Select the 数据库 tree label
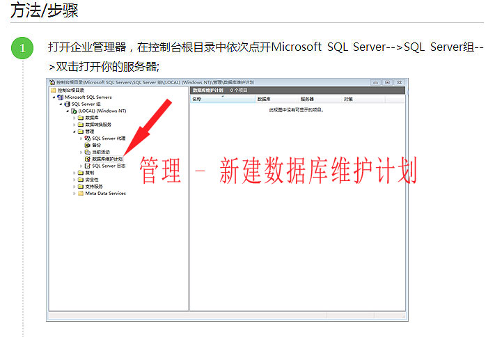Image resolution: width=495 pixels, height=337 pixels. point(91,118)
